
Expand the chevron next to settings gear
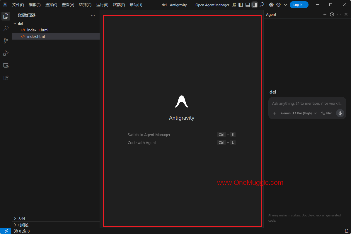285,5
